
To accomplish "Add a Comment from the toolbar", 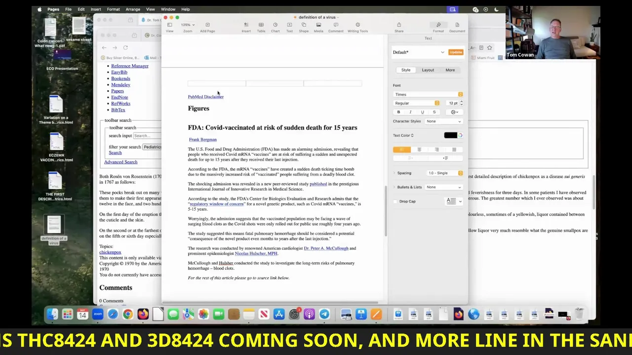I will (336, 27).
